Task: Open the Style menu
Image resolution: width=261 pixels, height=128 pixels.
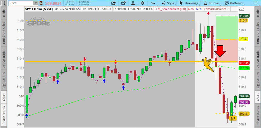Action: click(x=168, y=3)
